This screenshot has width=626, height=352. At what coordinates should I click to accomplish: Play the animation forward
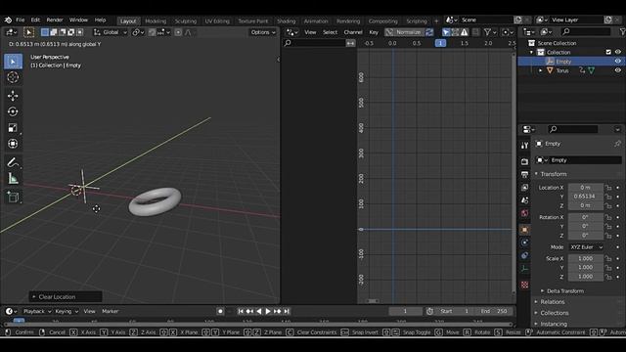click(268, 311)
